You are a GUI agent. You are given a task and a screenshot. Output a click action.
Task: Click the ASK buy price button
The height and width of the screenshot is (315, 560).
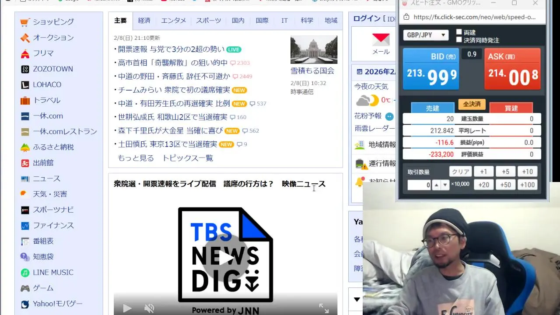coord(512,69)
